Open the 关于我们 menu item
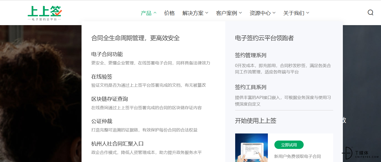Screen dimensions: 381x162 [x=294, y=13]
